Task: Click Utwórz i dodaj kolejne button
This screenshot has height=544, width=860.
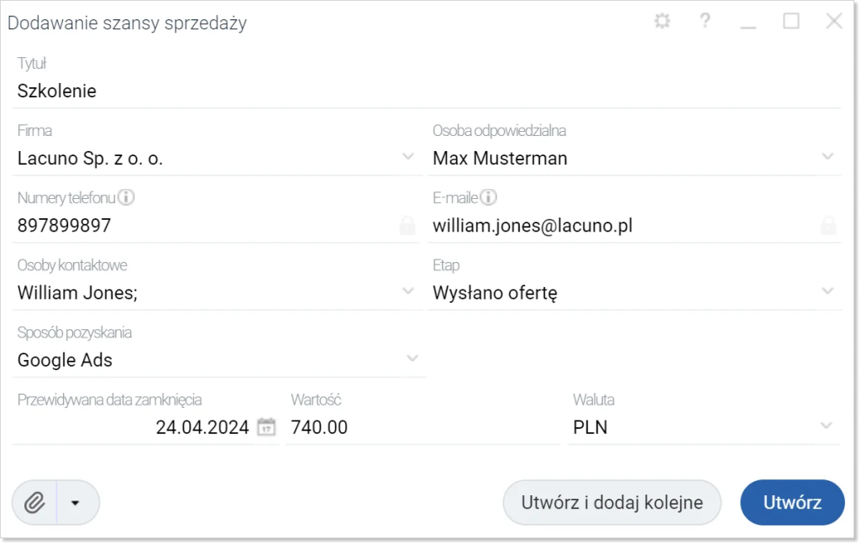Action: point(612,502)
